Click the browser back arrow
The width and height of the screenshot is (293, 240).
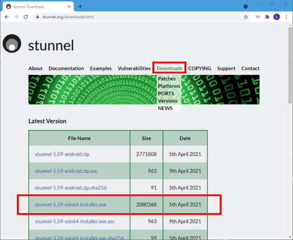click(x=5, y=17)
